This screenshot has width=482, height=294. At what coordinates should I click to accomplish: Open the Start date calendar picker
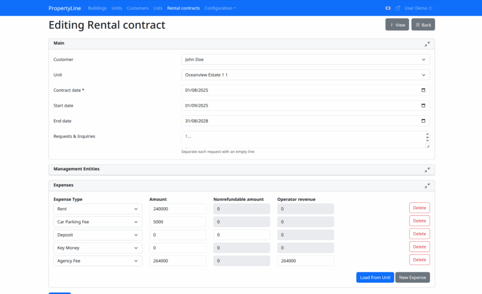point(423,106)
